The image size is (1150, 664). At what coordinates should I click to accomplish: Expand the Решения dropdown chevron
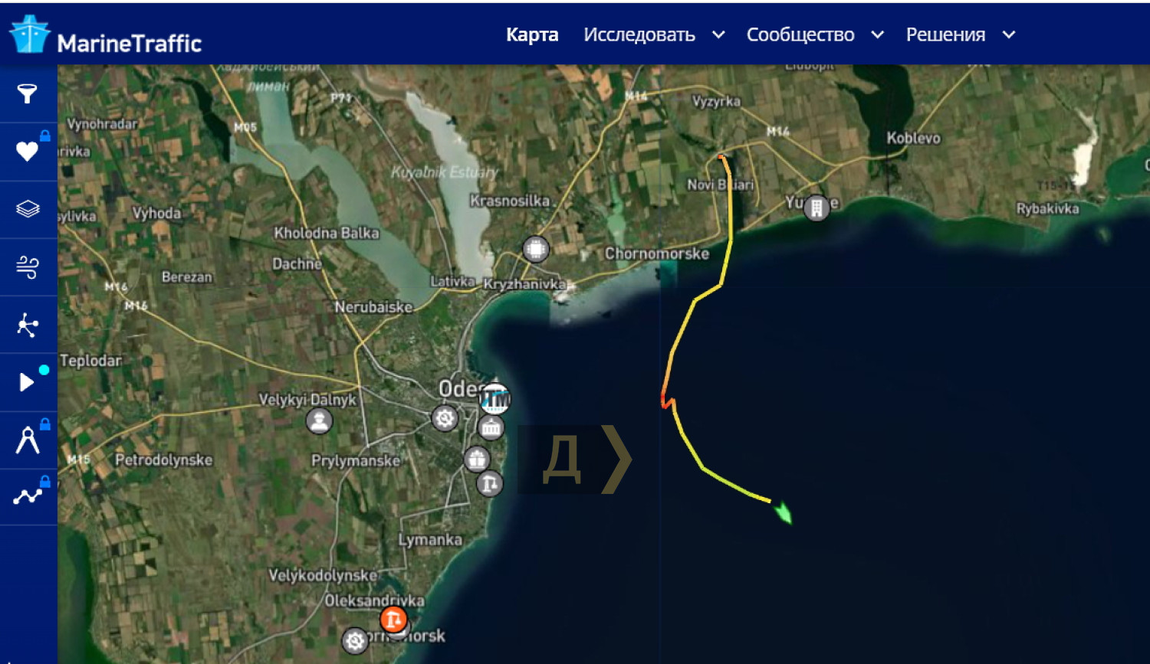point(1009,34)
